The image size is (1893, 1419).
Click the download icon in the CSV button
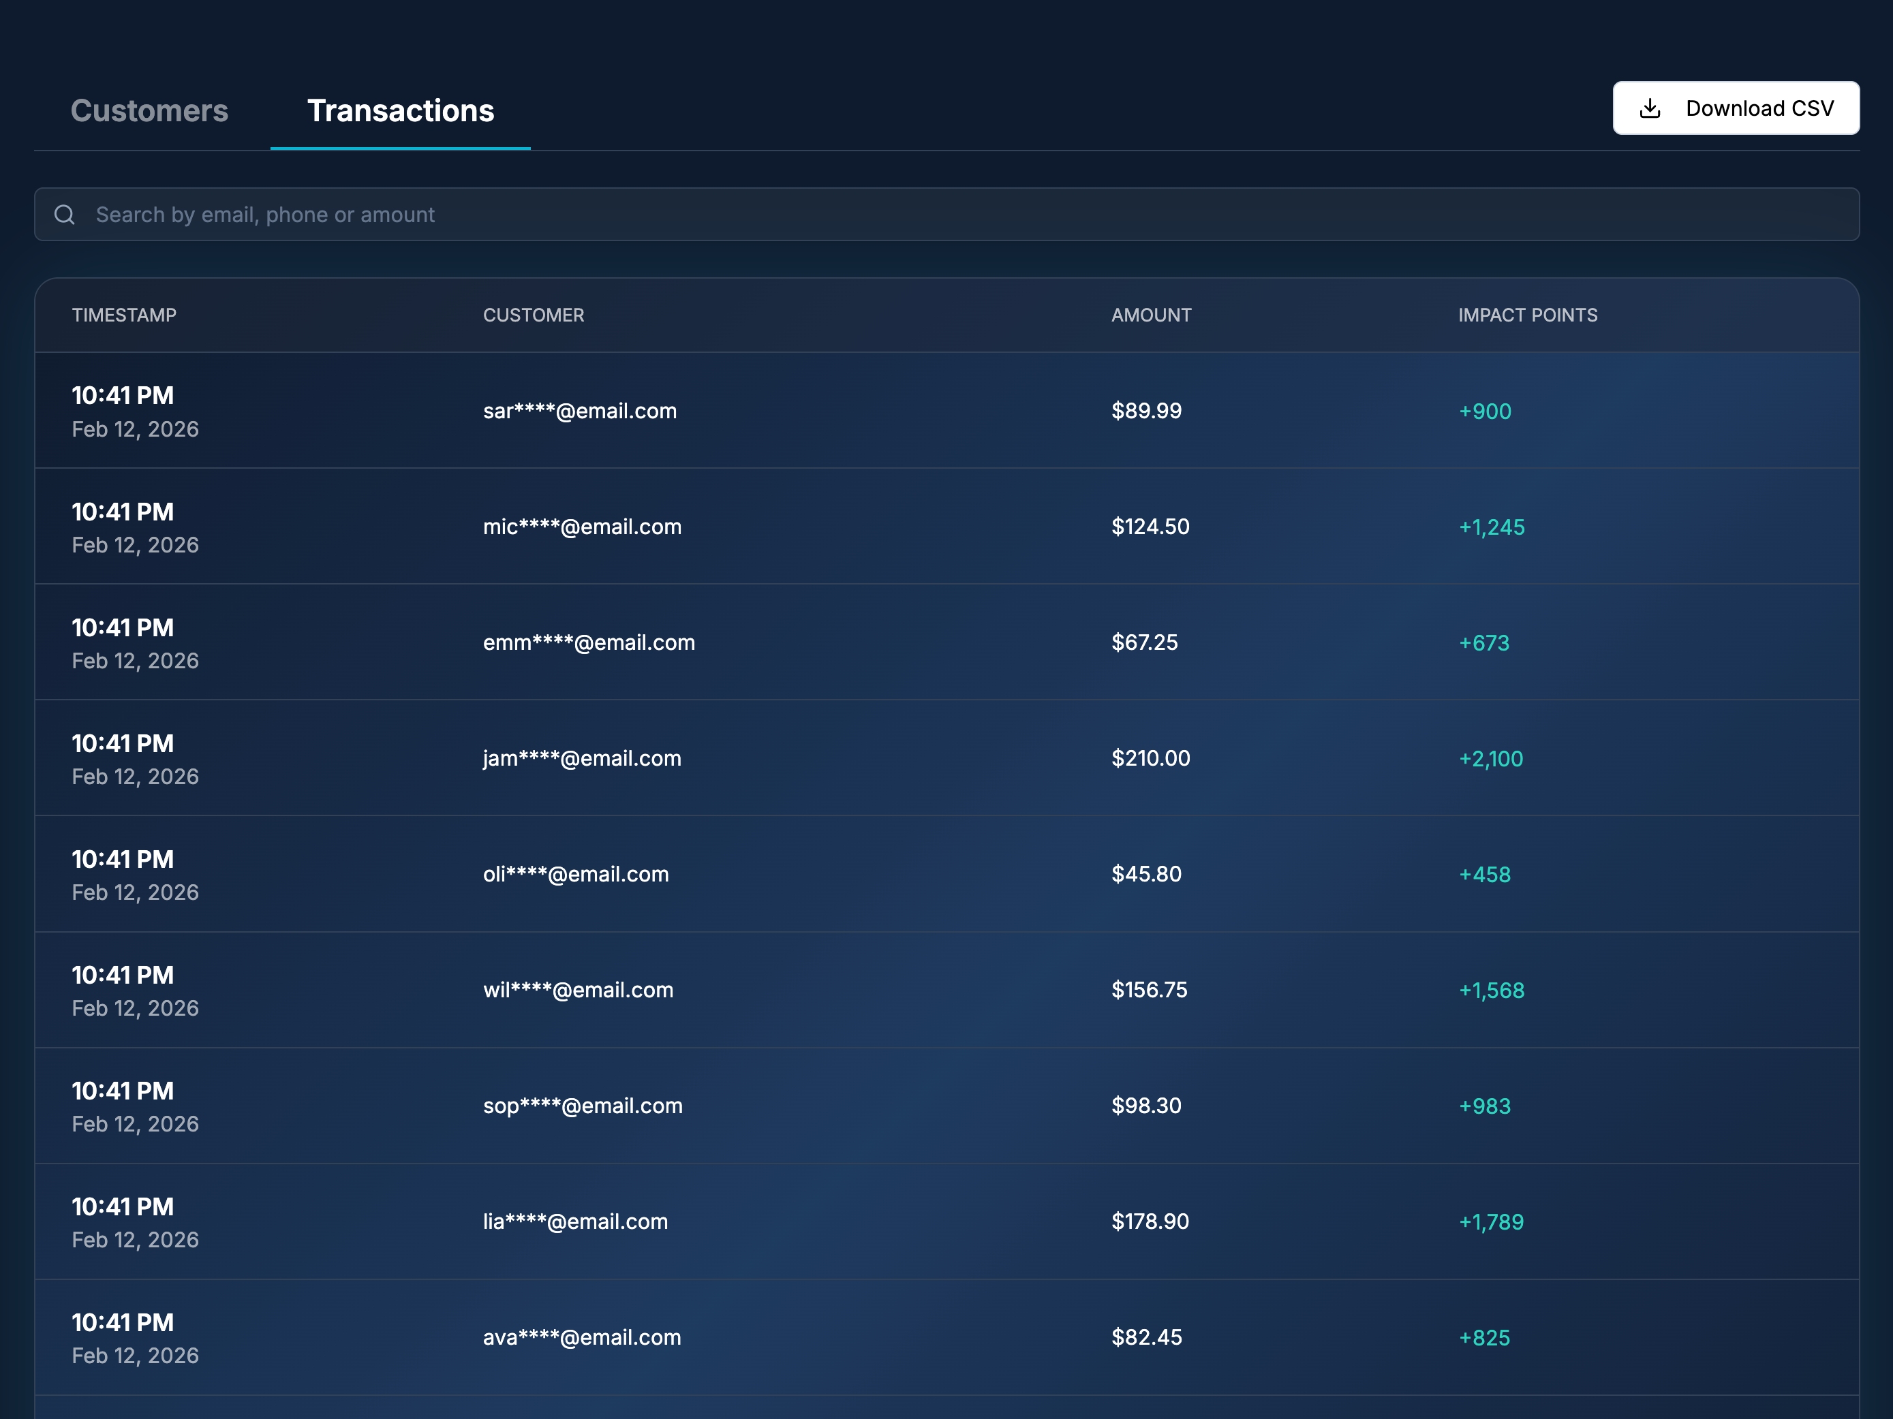point(1650,108)
